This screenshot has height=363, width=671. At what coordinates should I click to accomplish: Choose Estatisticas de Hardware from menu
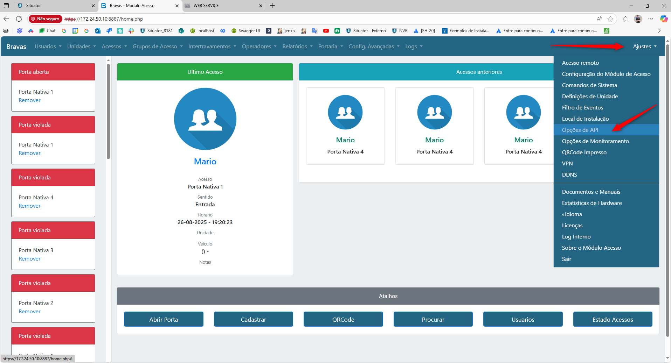[592, 203]
